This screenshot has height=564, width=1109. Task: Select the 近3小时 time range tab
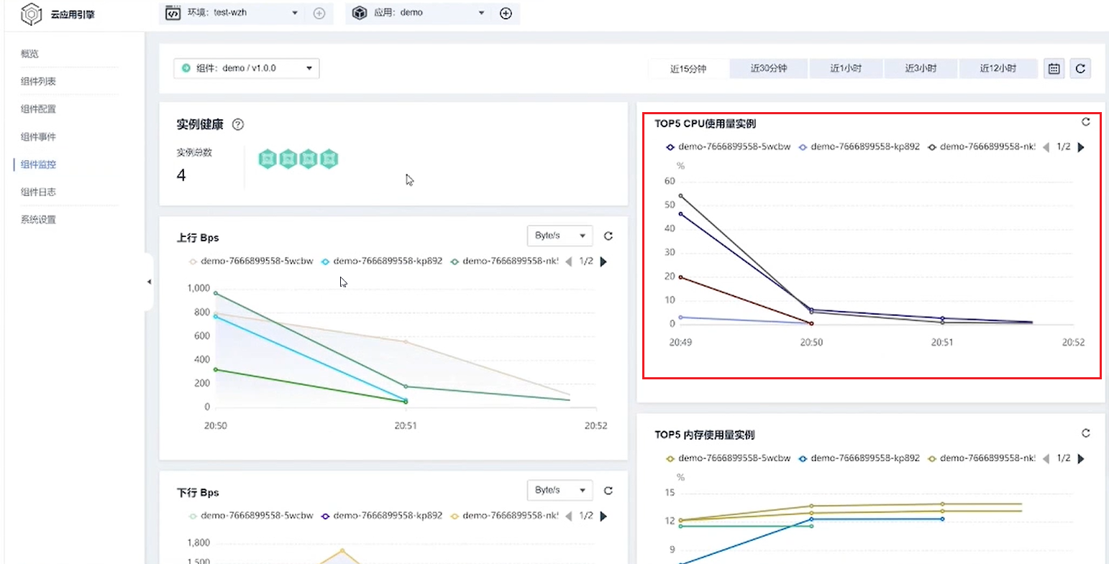point(921,68)
